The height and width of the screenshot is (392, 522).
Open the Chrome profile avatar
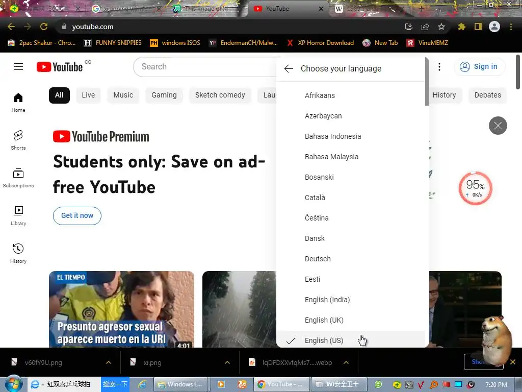pyautogui.click(x=494, y=27)
